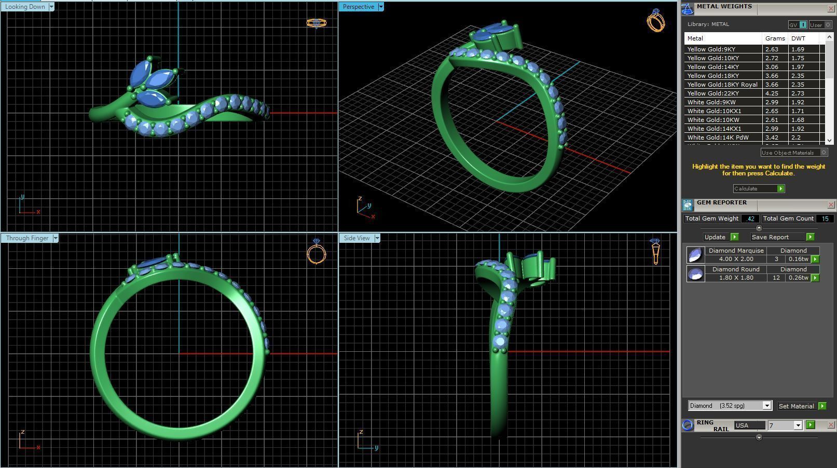
Task: Click the Calculate button
Action: [755, 188]
